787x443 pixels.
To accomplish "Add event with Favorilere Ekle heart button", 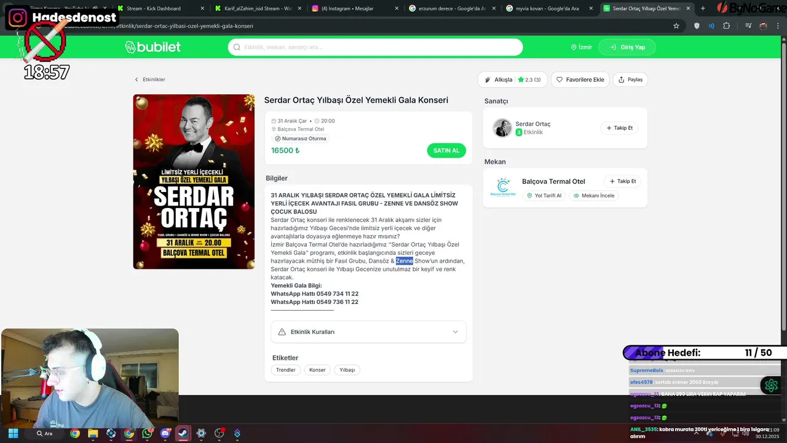I will [x=580, y=79].
